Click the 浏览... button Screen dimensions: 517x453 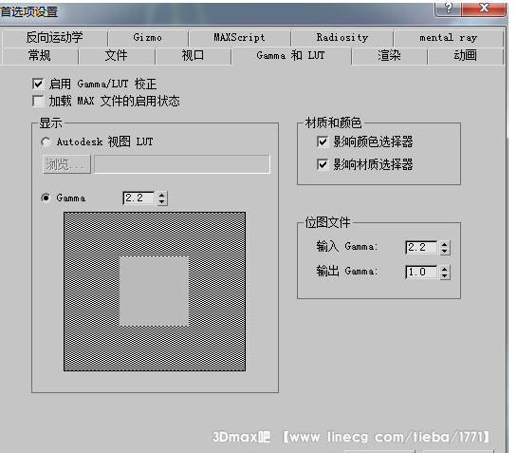[66, 164]
